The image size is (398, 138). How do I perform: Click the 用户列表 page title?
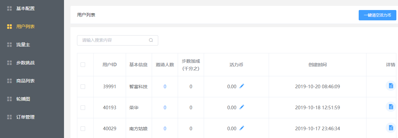(86, 15)
